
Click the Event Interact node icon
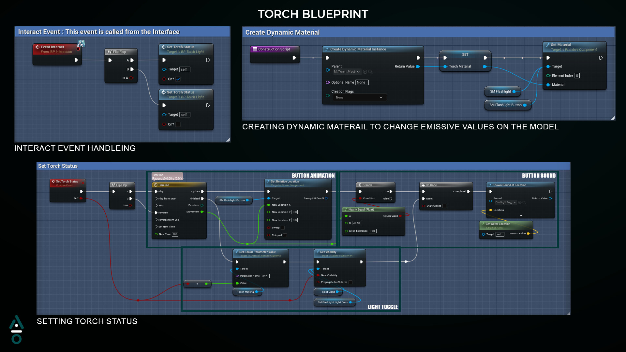click(x=37, y=47)
